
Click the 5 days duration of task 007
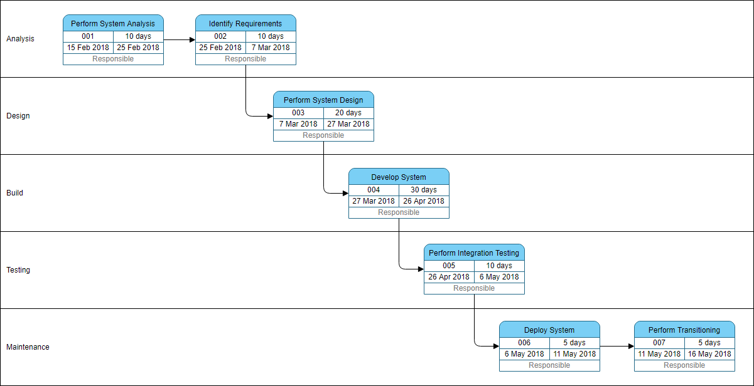click(709, 343)
